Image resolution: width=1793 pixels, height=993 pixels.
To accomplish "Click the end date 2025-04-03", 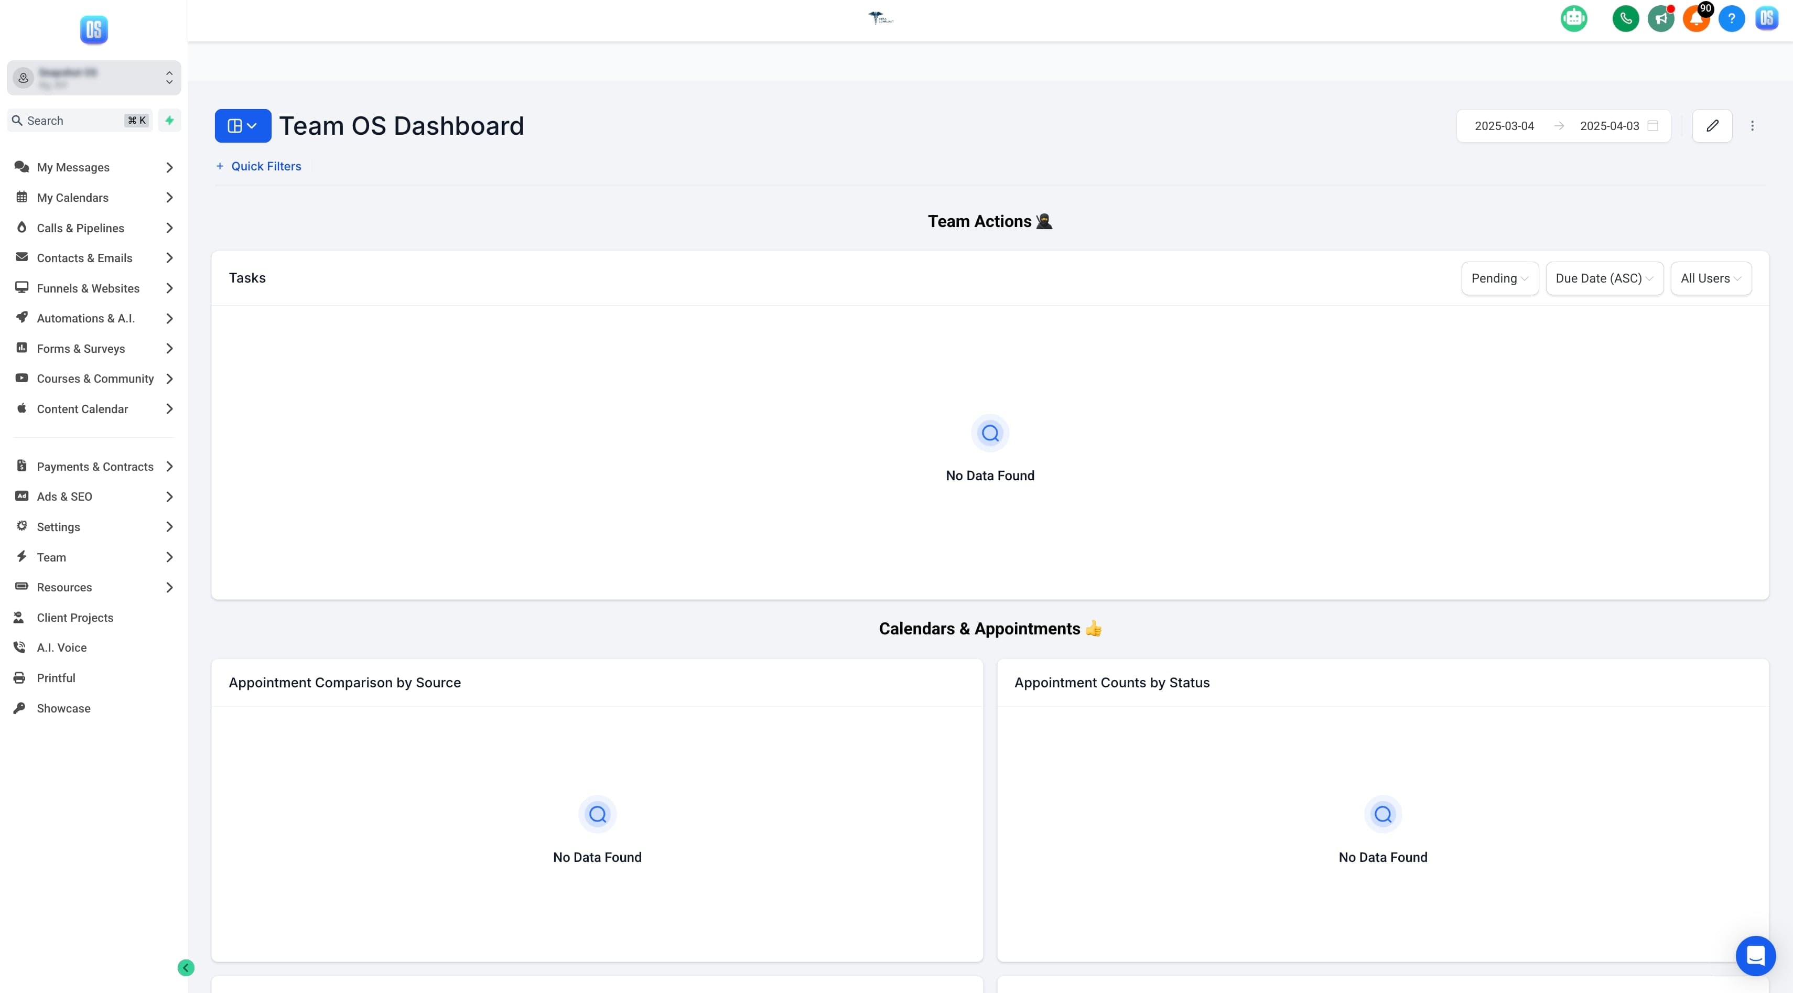I will 1610,126.
